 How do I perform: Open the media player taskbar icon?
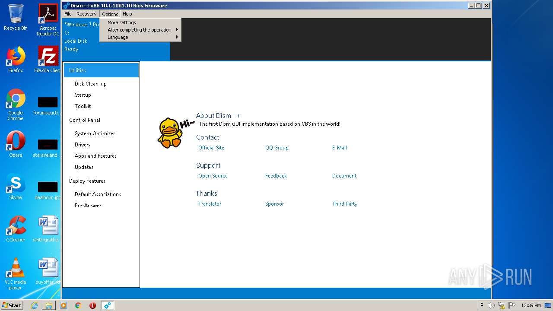64,305
